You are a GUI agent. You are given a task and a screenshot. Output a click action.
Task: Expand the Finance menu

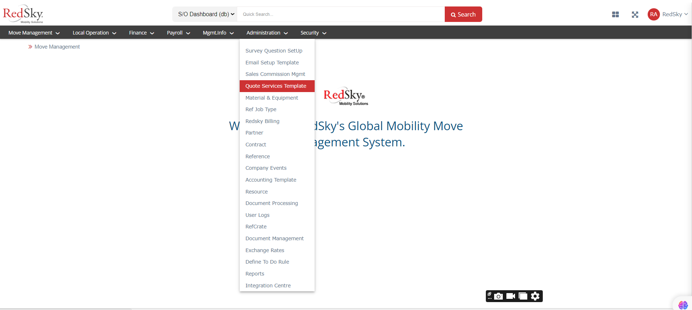tap(142, 33)
